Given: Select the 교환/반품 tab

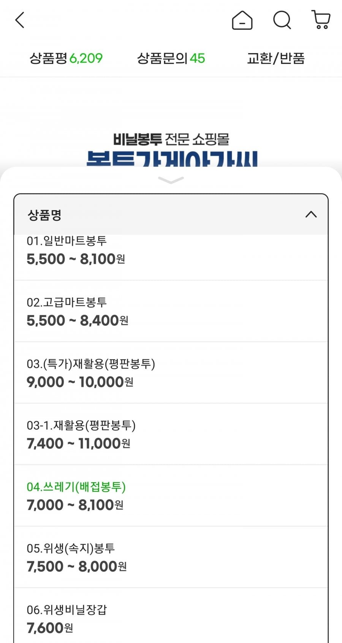Looking at the screenshot, I should pyautogui.click(x=276, y=58).
